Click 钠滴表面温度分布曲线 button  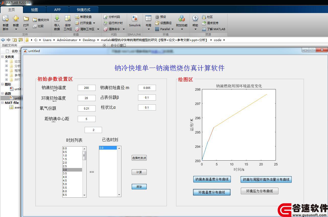click(212, 179)
